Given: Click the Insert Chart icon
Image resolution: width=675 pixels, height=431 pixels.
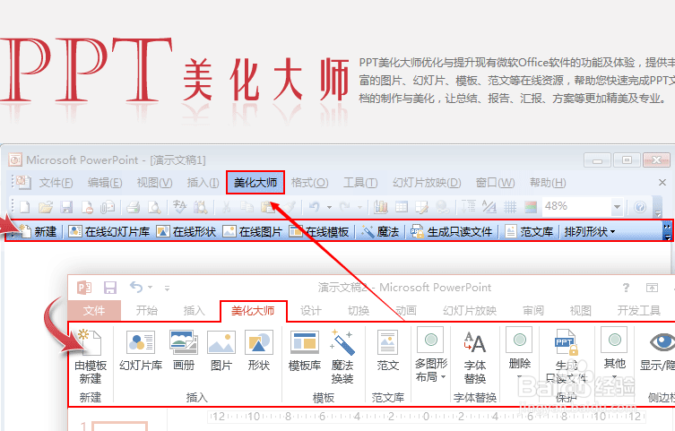Looking at the screenshot, I should (381, 207).
